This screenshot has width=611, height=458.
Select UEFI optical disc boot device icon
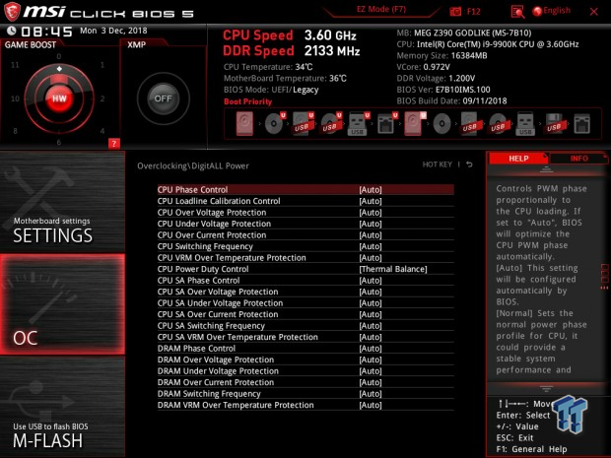(x=274, y=124)
